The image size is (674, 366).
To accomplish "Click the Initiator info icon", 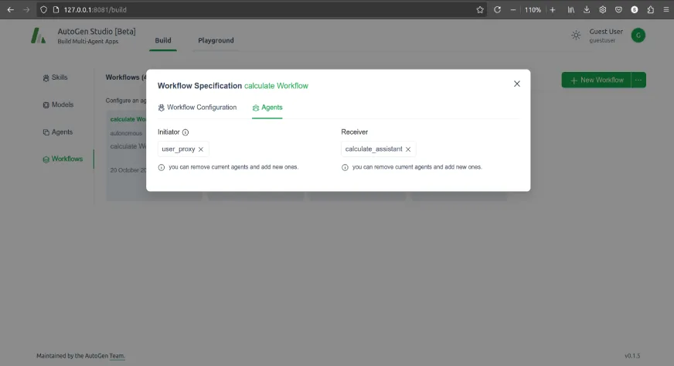I will click(186, 132).
